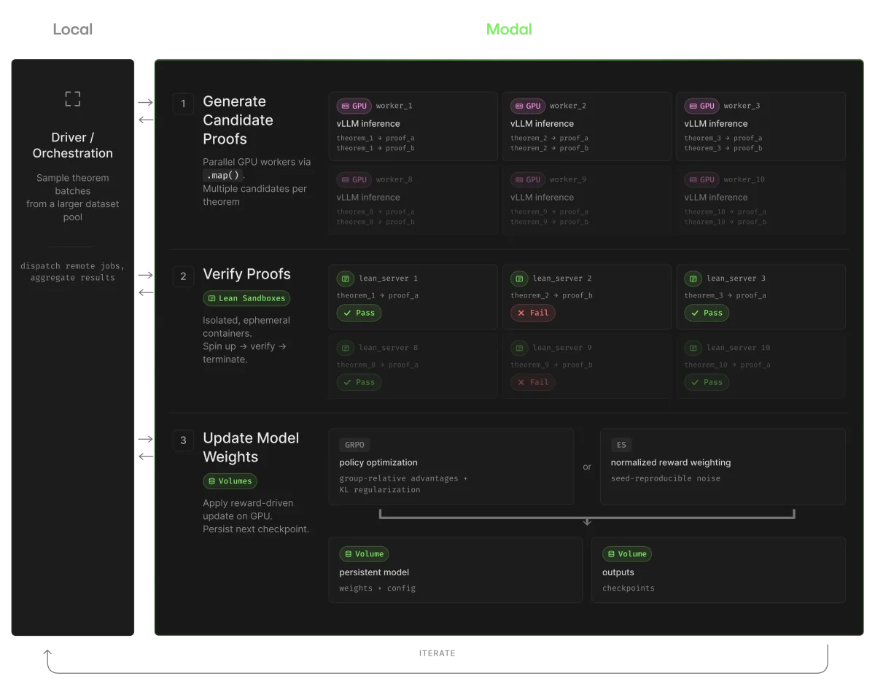
Task: Click the Volume badge above persistent model
Action: (363, 554)
